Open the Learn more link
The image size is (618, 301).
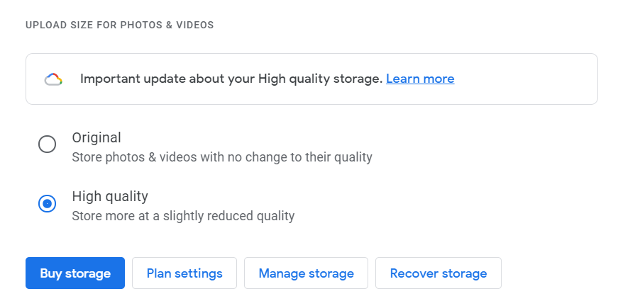[420, 79]
